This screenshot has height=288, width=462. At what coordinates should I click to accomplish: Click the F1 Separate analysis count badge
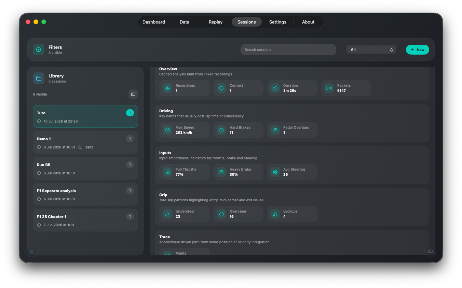point(130,190)
